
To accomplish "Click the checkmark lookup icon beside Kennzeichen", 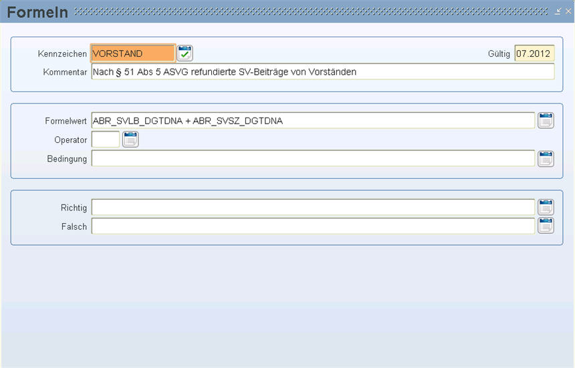I will point(185,53).
